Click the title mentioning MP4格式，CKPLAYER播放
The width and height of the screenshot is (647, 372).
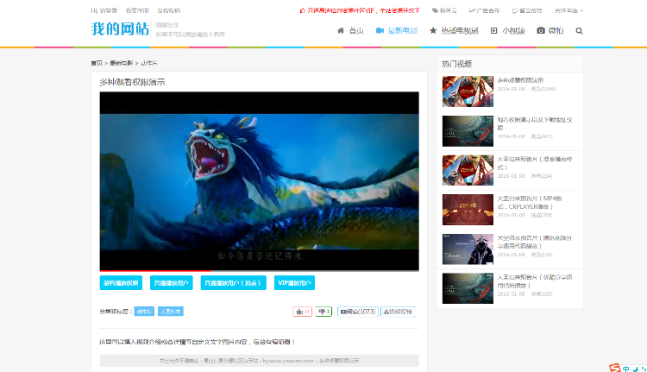point(530,202)
